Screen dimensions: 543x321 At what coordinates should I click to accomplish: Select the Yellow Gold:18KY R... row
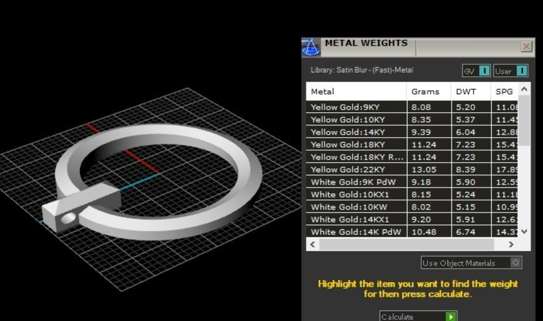(x=412, y=157)
